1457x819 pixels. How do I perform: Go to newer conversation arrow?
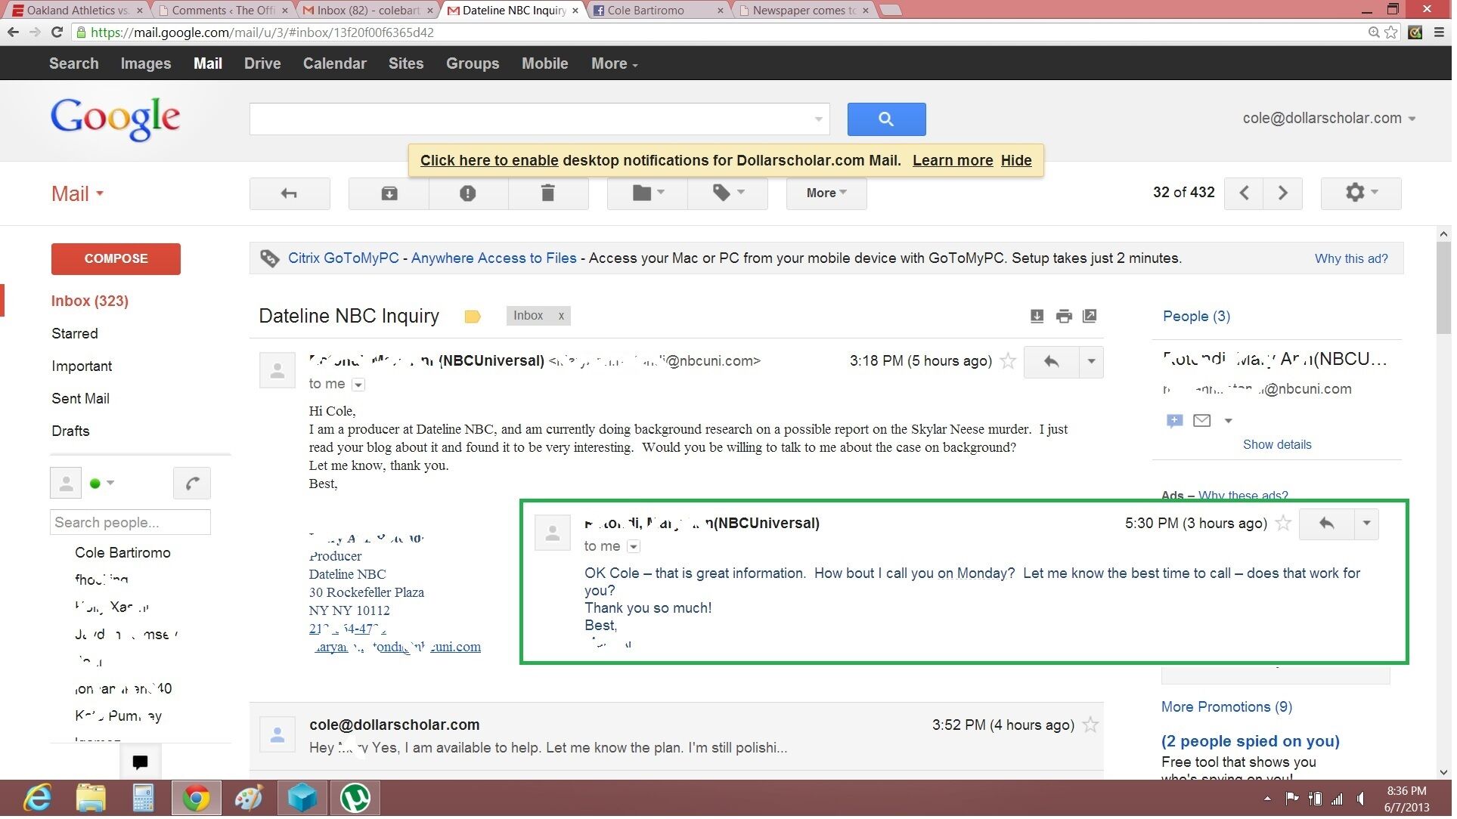coord(1248,193)
